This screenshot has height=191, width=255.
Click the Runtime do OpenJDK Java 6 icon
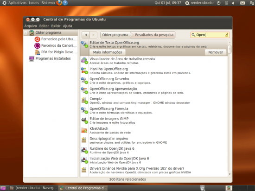(x=84, y=150)
